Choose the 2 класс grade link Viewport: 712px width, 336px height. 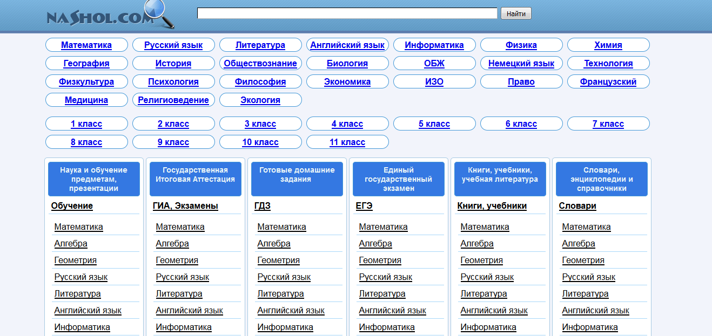click(x=173, y=124)
